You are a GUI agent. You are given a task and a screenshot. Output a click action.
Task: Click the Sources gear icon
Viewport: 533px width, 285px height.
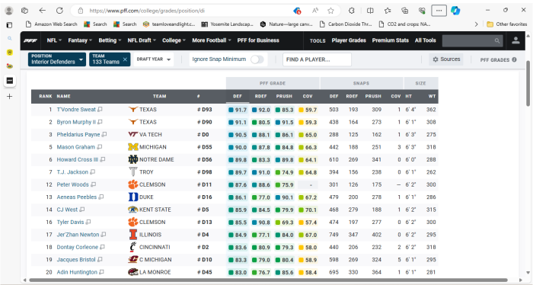click(436, 59)
